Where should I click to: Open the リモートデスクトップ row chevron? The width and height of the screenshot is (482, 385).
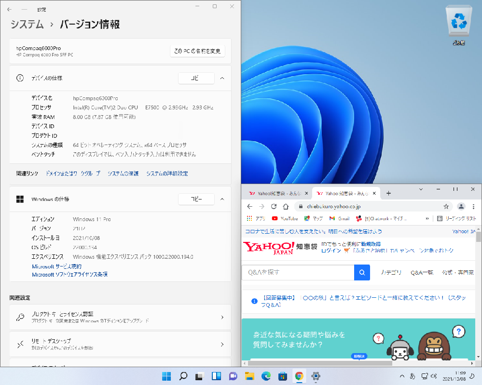point(222,345)
